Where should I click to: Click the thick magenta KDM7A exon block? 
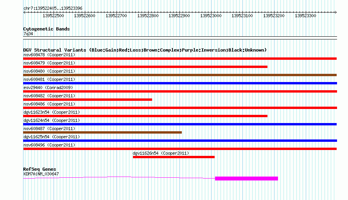pos(247,179)
